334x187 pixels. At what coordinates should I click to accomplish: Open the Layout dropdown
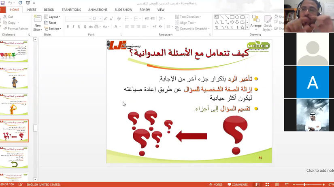[x=52, y=17]
